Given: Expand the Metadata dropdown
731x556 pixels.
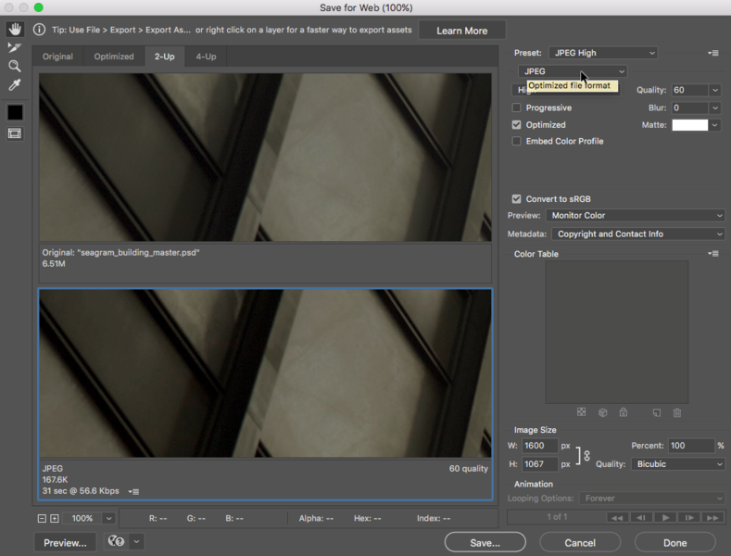Looking at the screenshot, I should pos(637,234).
